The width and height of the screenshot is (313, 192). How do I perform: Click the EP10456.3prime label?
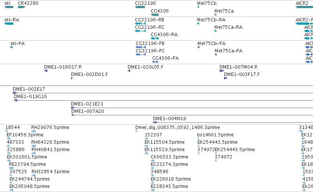[25, 135]
